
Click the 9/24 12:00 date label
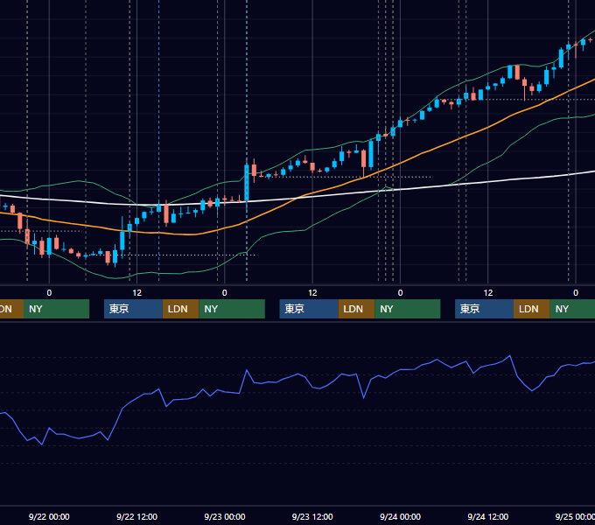pyautogui.click(x=488, y=516)
